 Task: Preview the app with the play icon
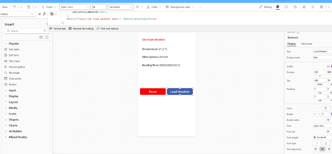coord(313,7)
